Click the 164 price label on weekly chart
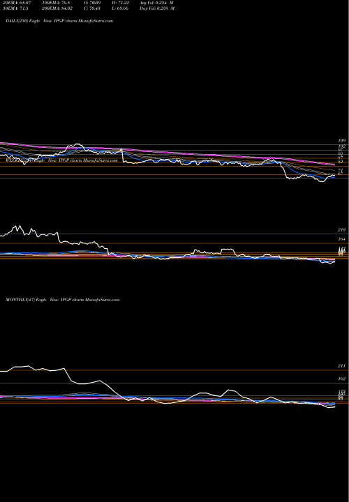The width and height of the screenshot is (349, 502). (x=341, y=239)
